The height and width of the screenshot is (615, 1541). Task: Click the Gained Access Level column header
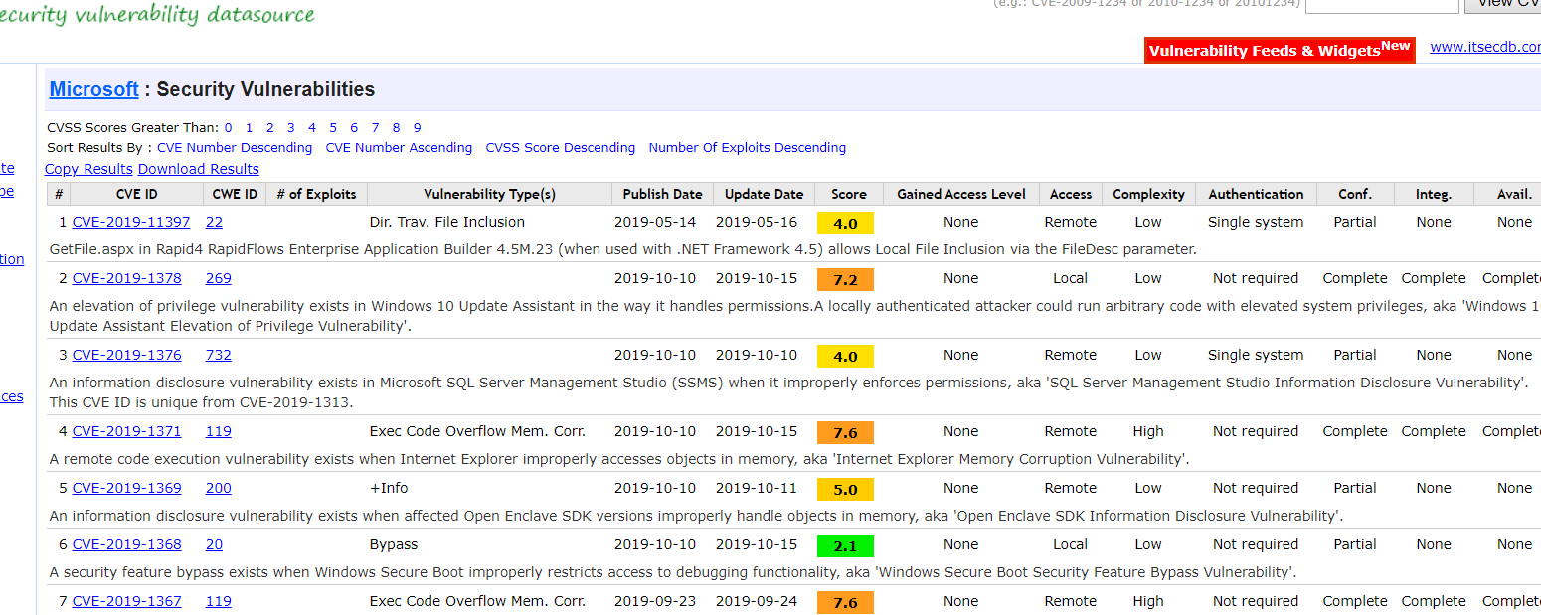(961, 194)
